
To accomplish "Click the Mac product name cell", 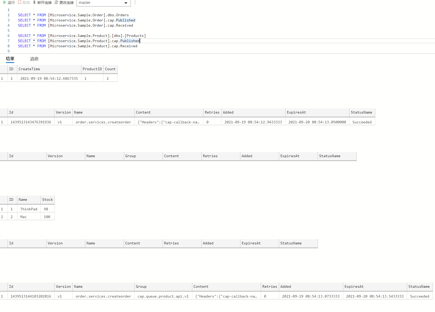I will (24, 217).
